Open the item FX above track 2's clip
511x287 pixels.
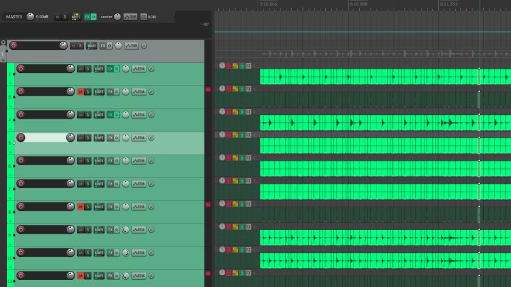(x=248, y=66)
